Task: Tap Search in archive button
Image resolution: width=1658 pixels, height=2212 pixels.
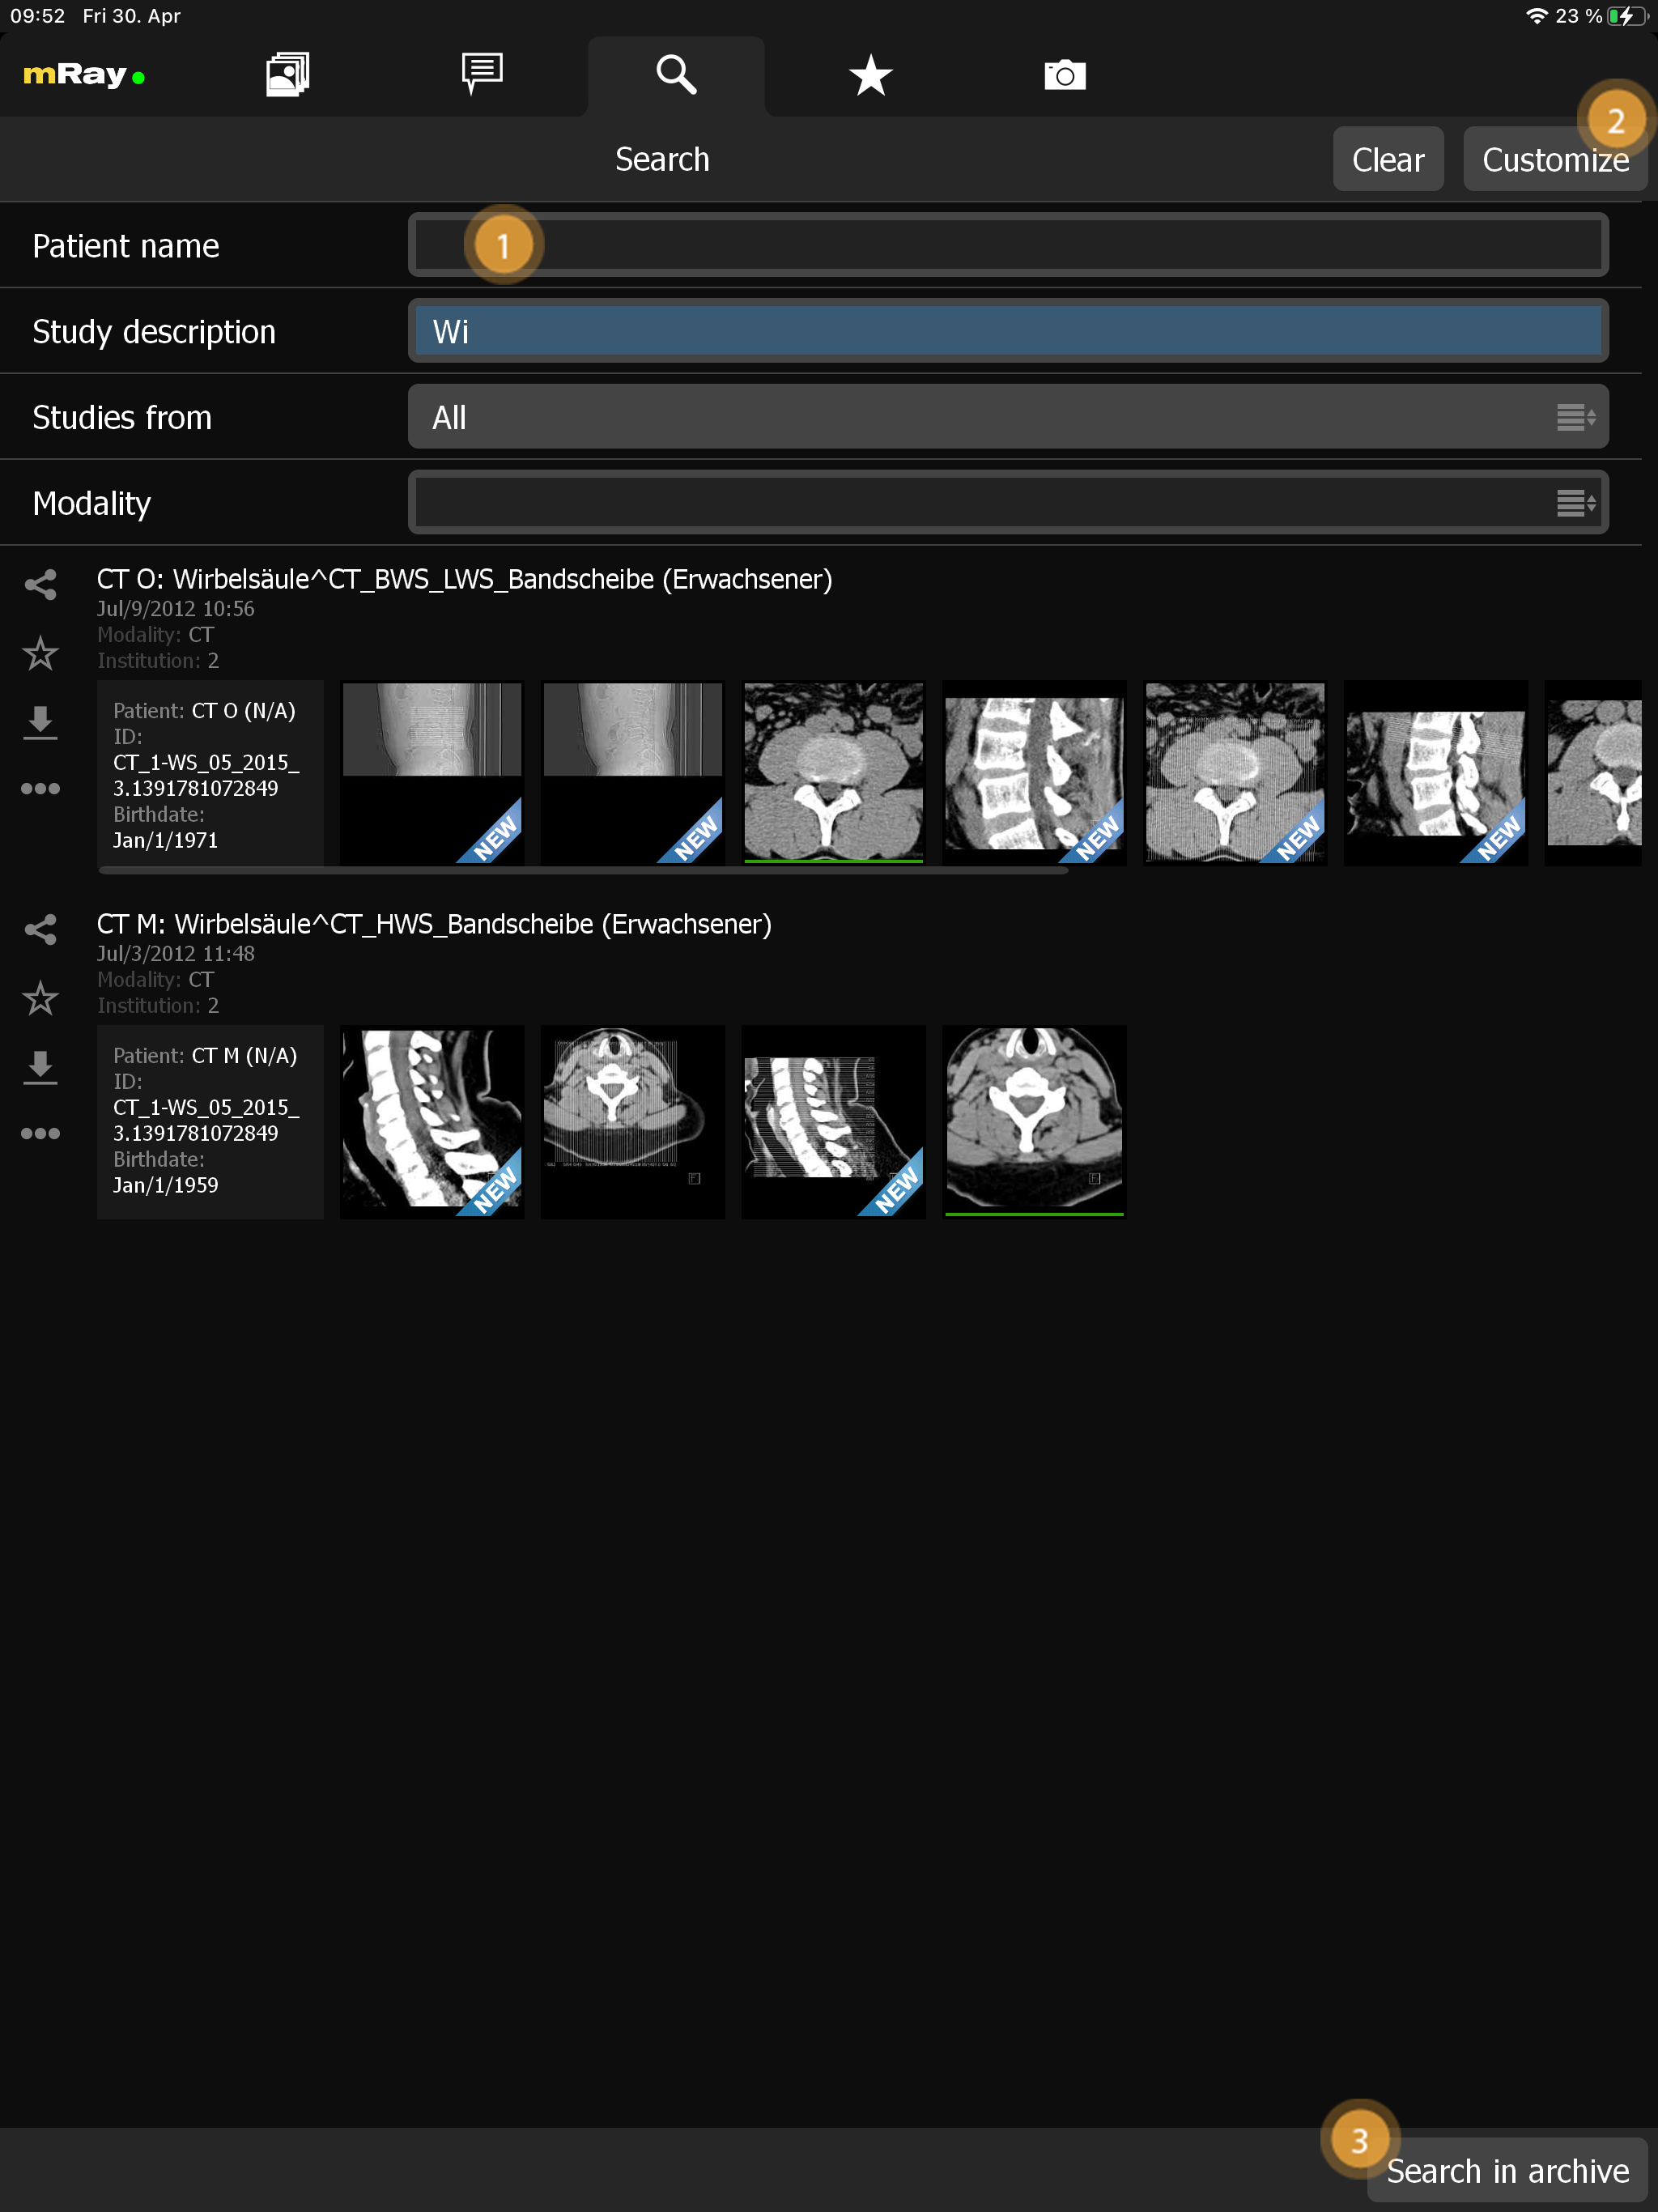Action: (x=1507, y=2171)
